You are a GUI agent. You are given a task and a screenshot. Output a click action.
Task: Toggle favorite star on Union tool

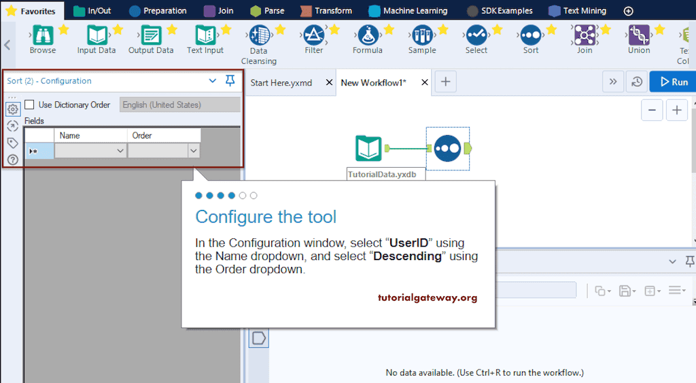[x=659, y=30]
